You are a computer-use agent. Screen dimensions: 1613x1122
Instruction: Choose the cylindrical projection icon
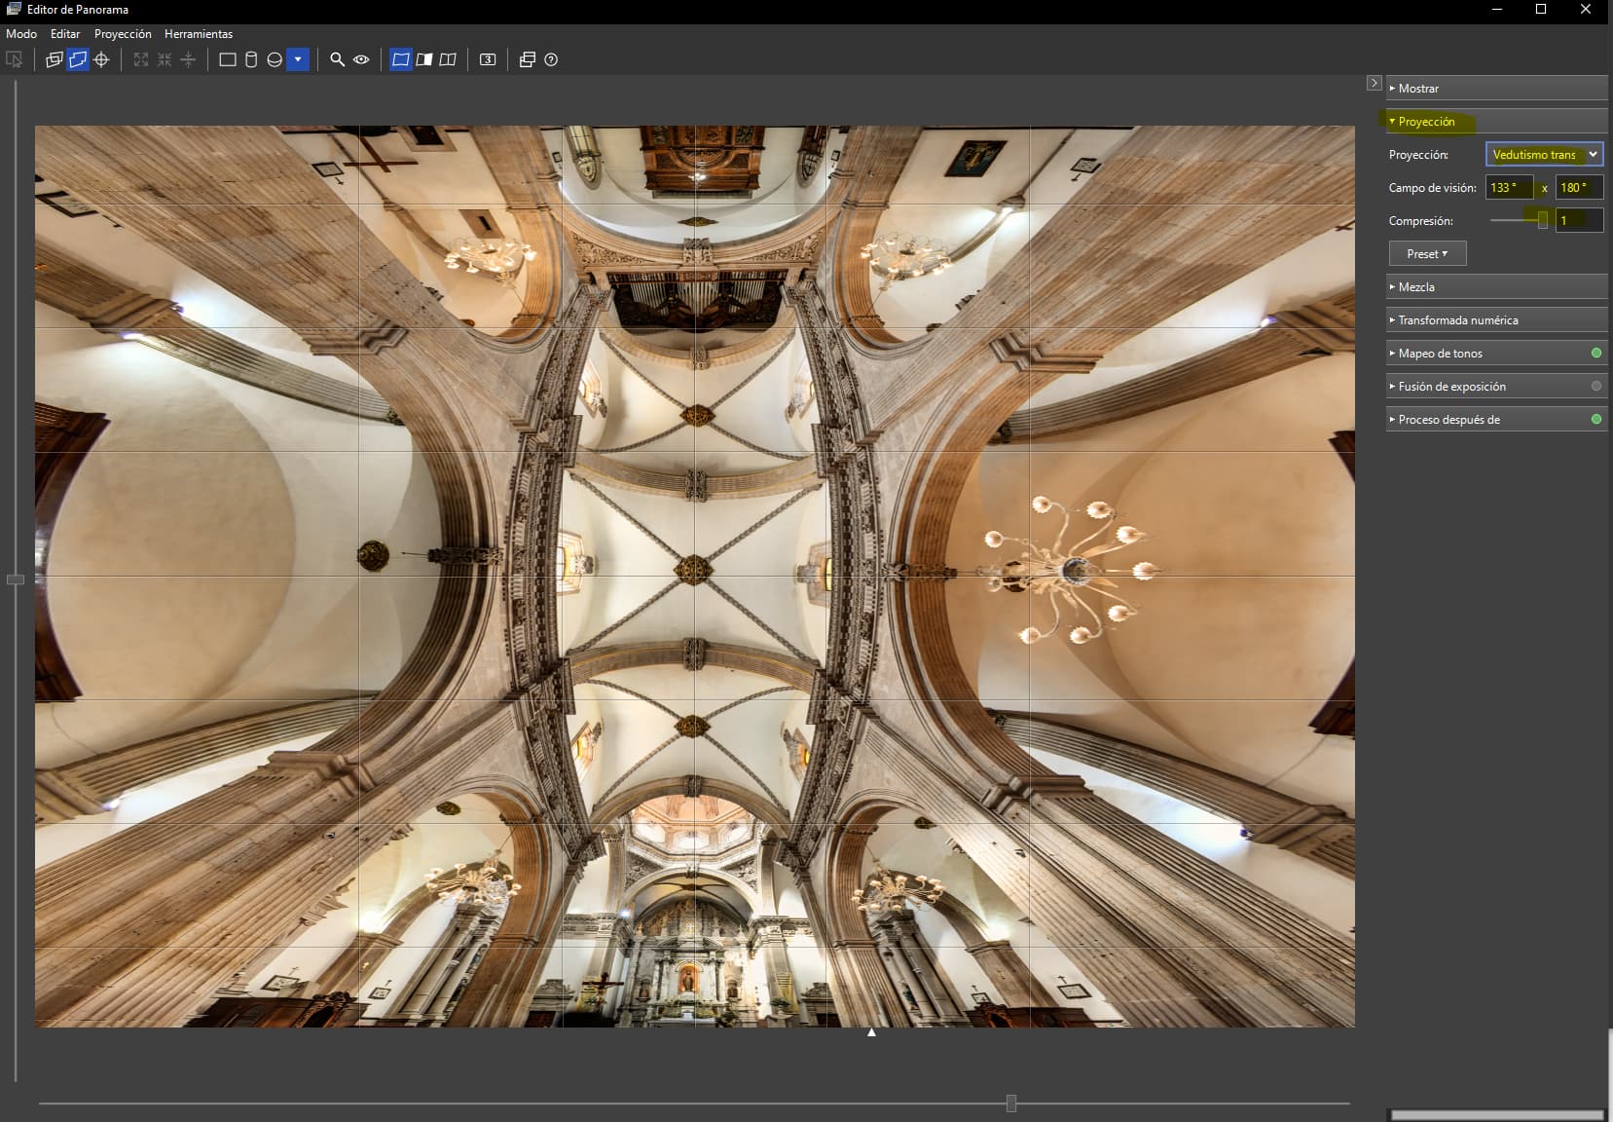pos(251,59)
